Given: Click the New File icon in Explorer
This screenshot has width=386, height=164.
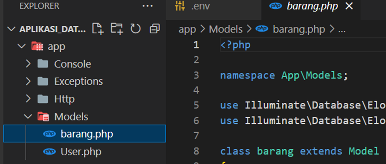Looking at the screenshot, I should [98, 29].
